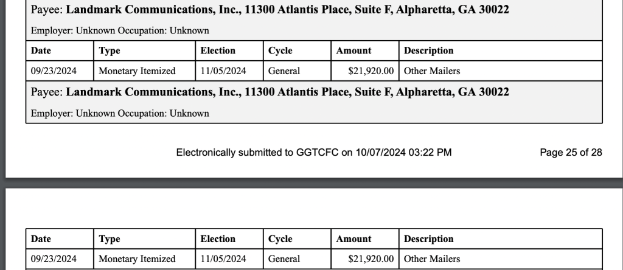Click the Date column header on the upper page

(41, 50)
